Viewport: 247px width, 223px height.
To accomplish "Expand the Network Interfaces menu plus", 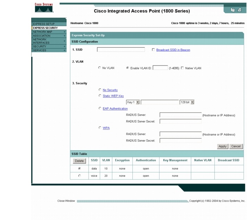I will click(64, 41).
